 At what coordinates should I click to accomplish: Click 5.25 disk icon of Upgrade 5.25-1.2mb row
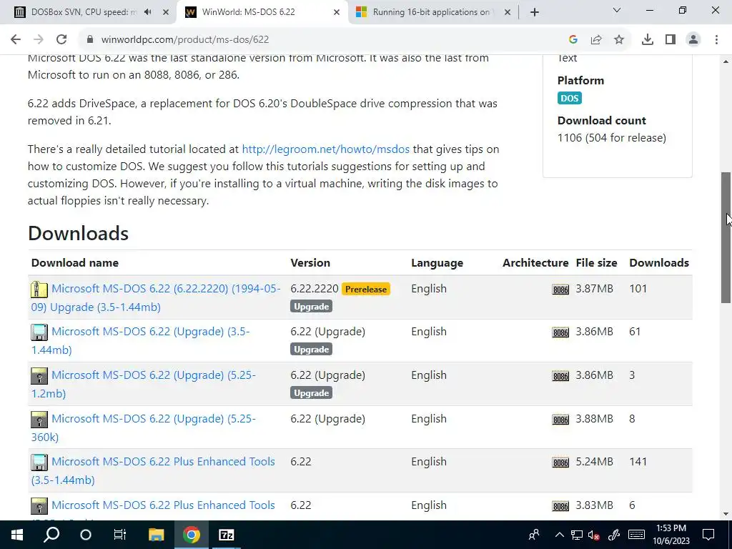(x=39, y=376)
